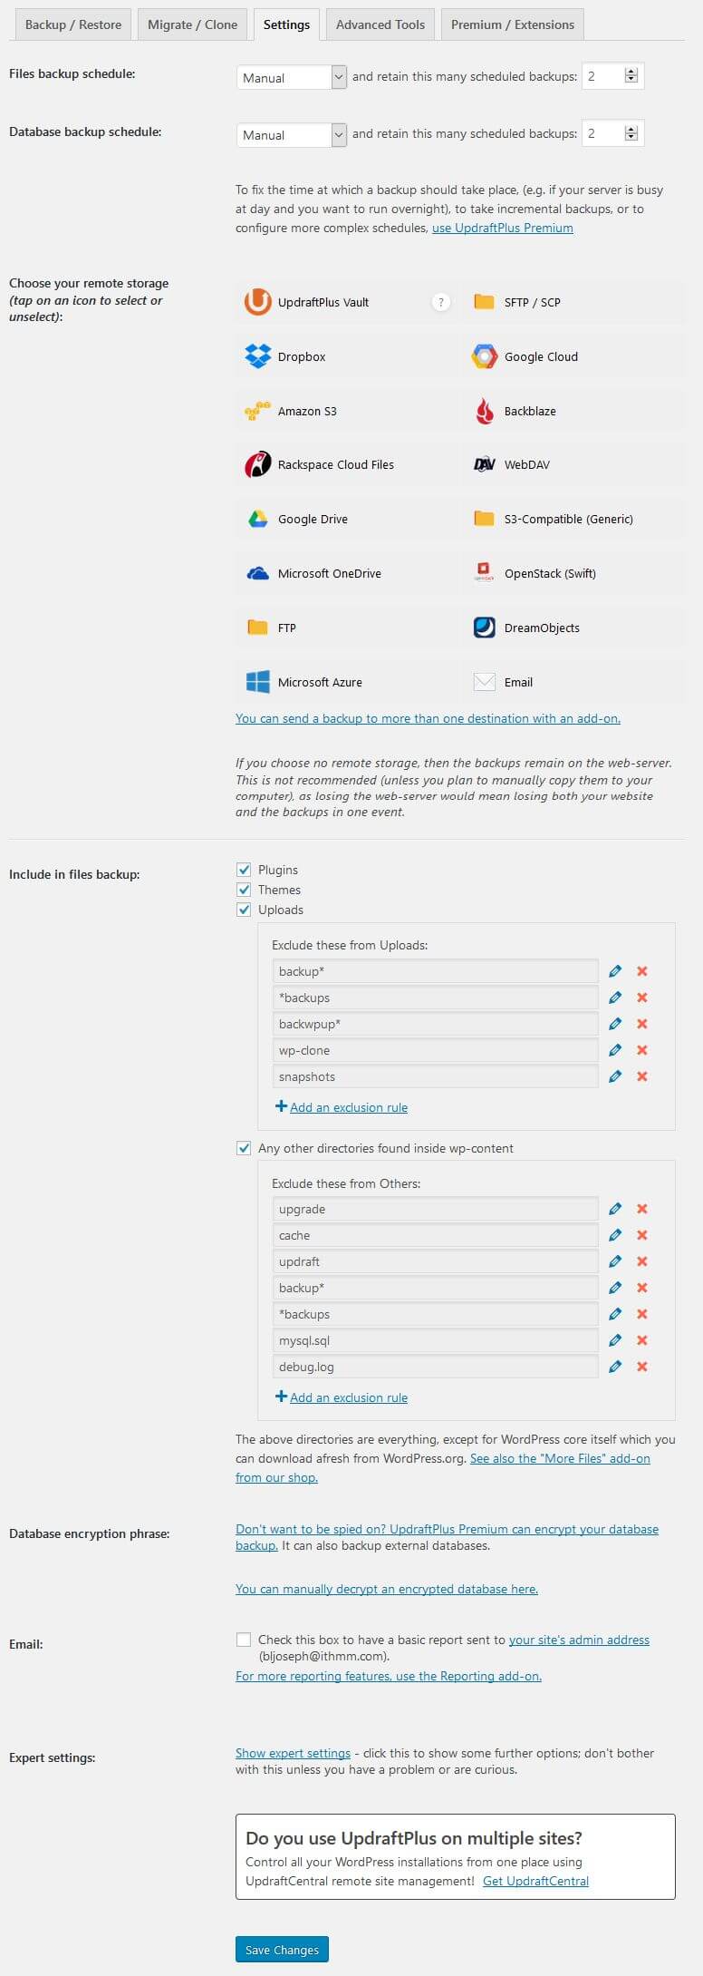Select S3-Compatible (Generic) storage icon

[x=484, y=519]
